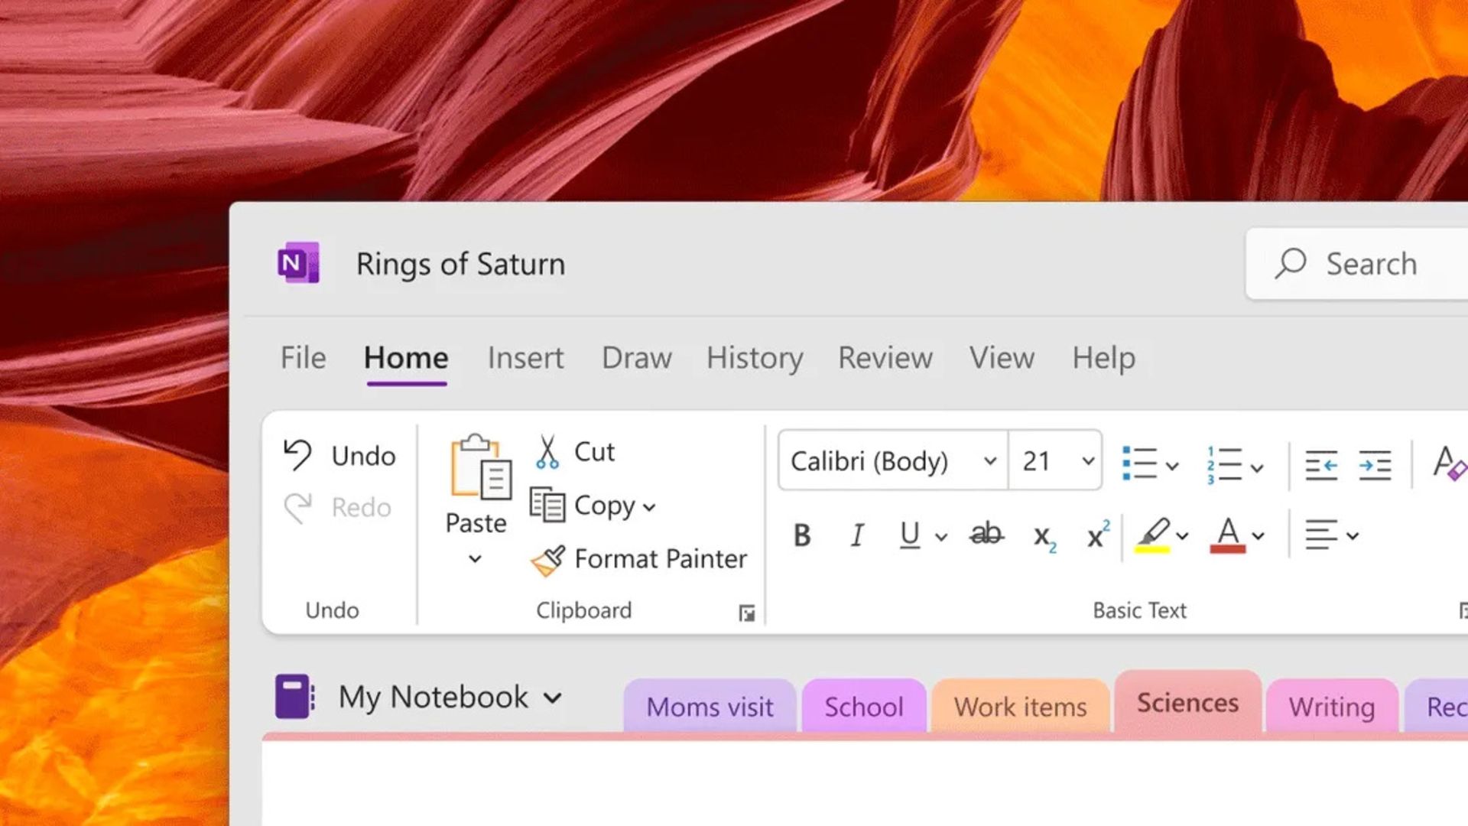This screenshot has height=826, width=1468.
Task: Click inside the Search field
Action: coord(1369,264)
